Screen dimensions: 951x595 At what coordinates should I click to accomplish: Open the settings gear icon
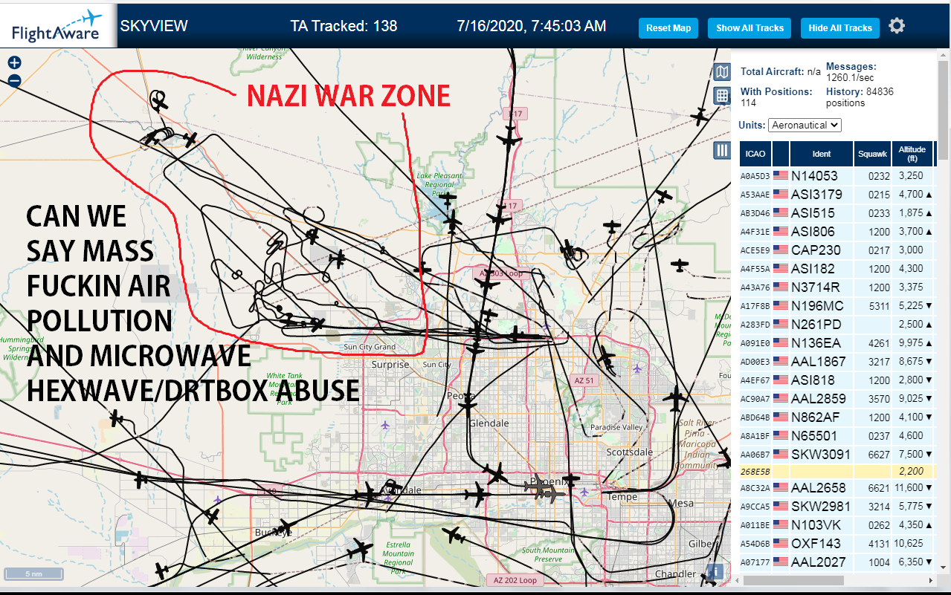tap(897, 26)
